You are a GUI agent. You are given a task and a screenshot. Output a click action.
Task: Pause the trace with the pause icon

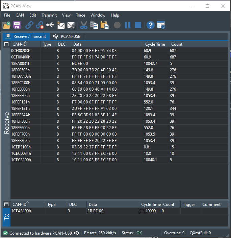tap(128, 25)
